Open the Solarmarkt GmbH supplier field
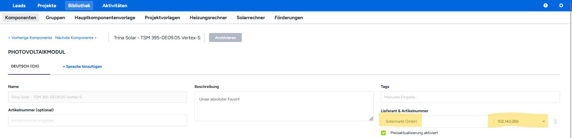The image size is (572, 138). pos(401,121)
